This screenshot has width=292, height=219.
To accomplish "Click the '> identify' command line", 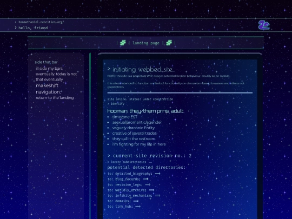I will (116, 104).
